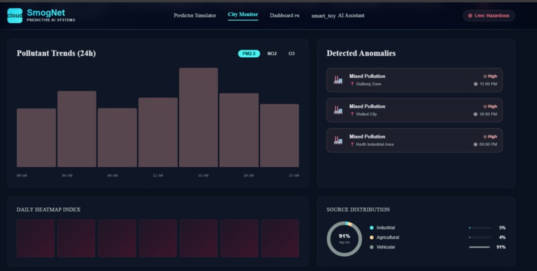Click the DAILY HEATMAP INDEX heading
This screenshot has width=537, height=271.
[48, 210]
